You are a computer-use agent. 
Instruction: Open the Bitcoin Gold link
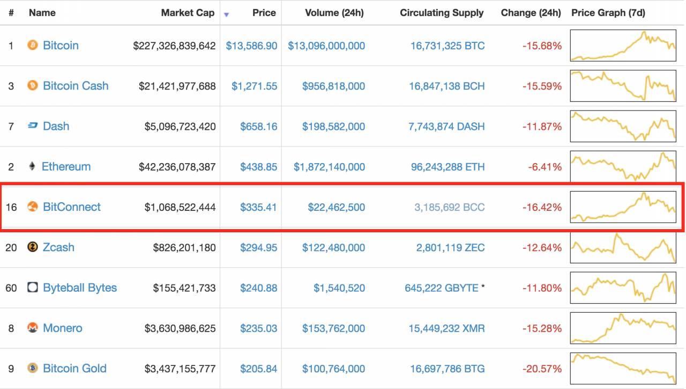74,368
